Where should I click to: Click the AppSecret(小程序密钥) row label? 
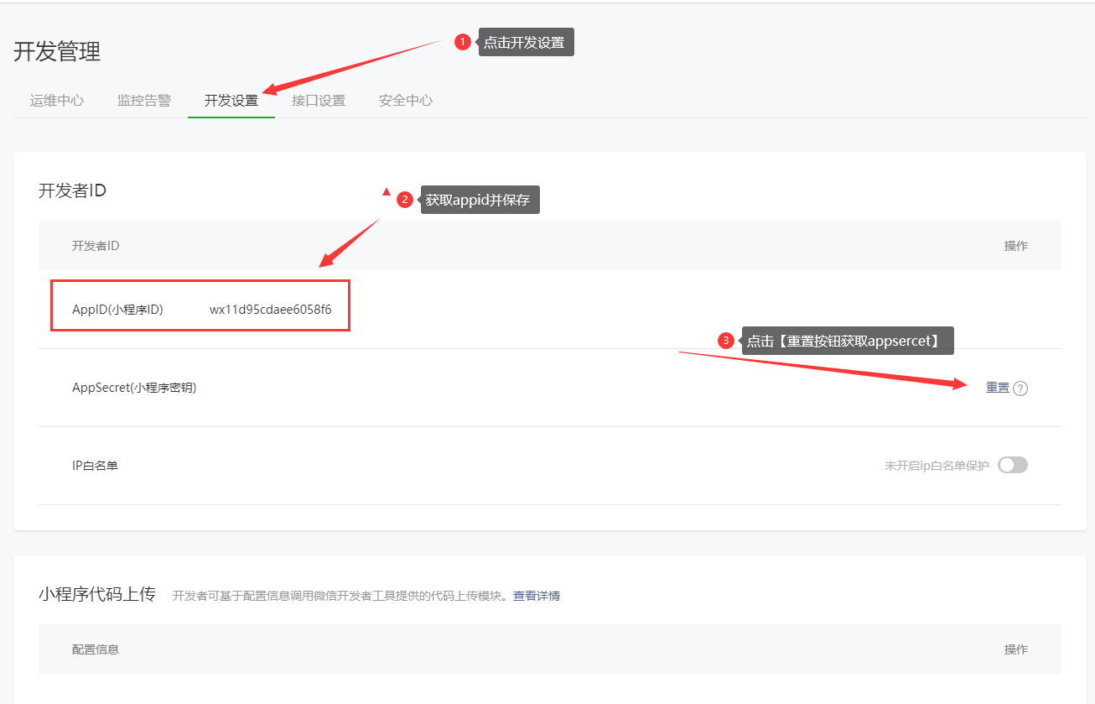(x=134, y=388)
